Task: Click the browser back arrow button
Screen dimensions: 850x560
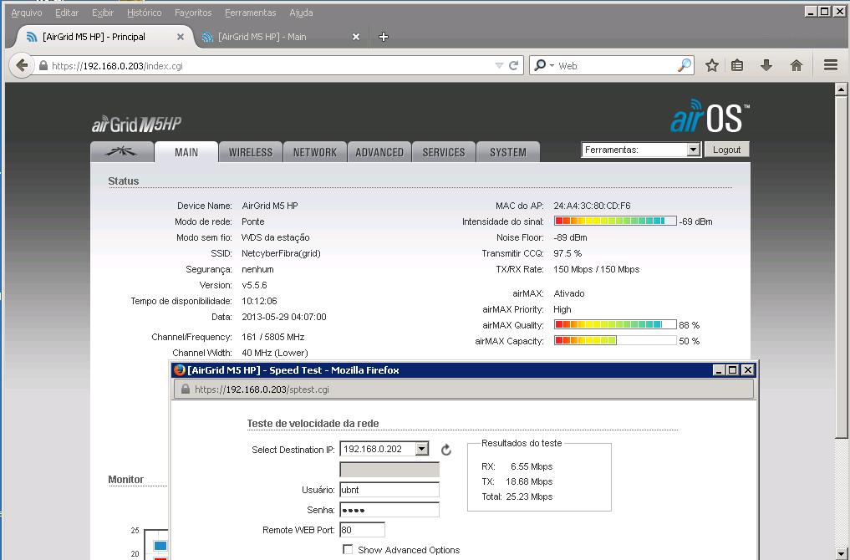Action: [x=22, y=65]
